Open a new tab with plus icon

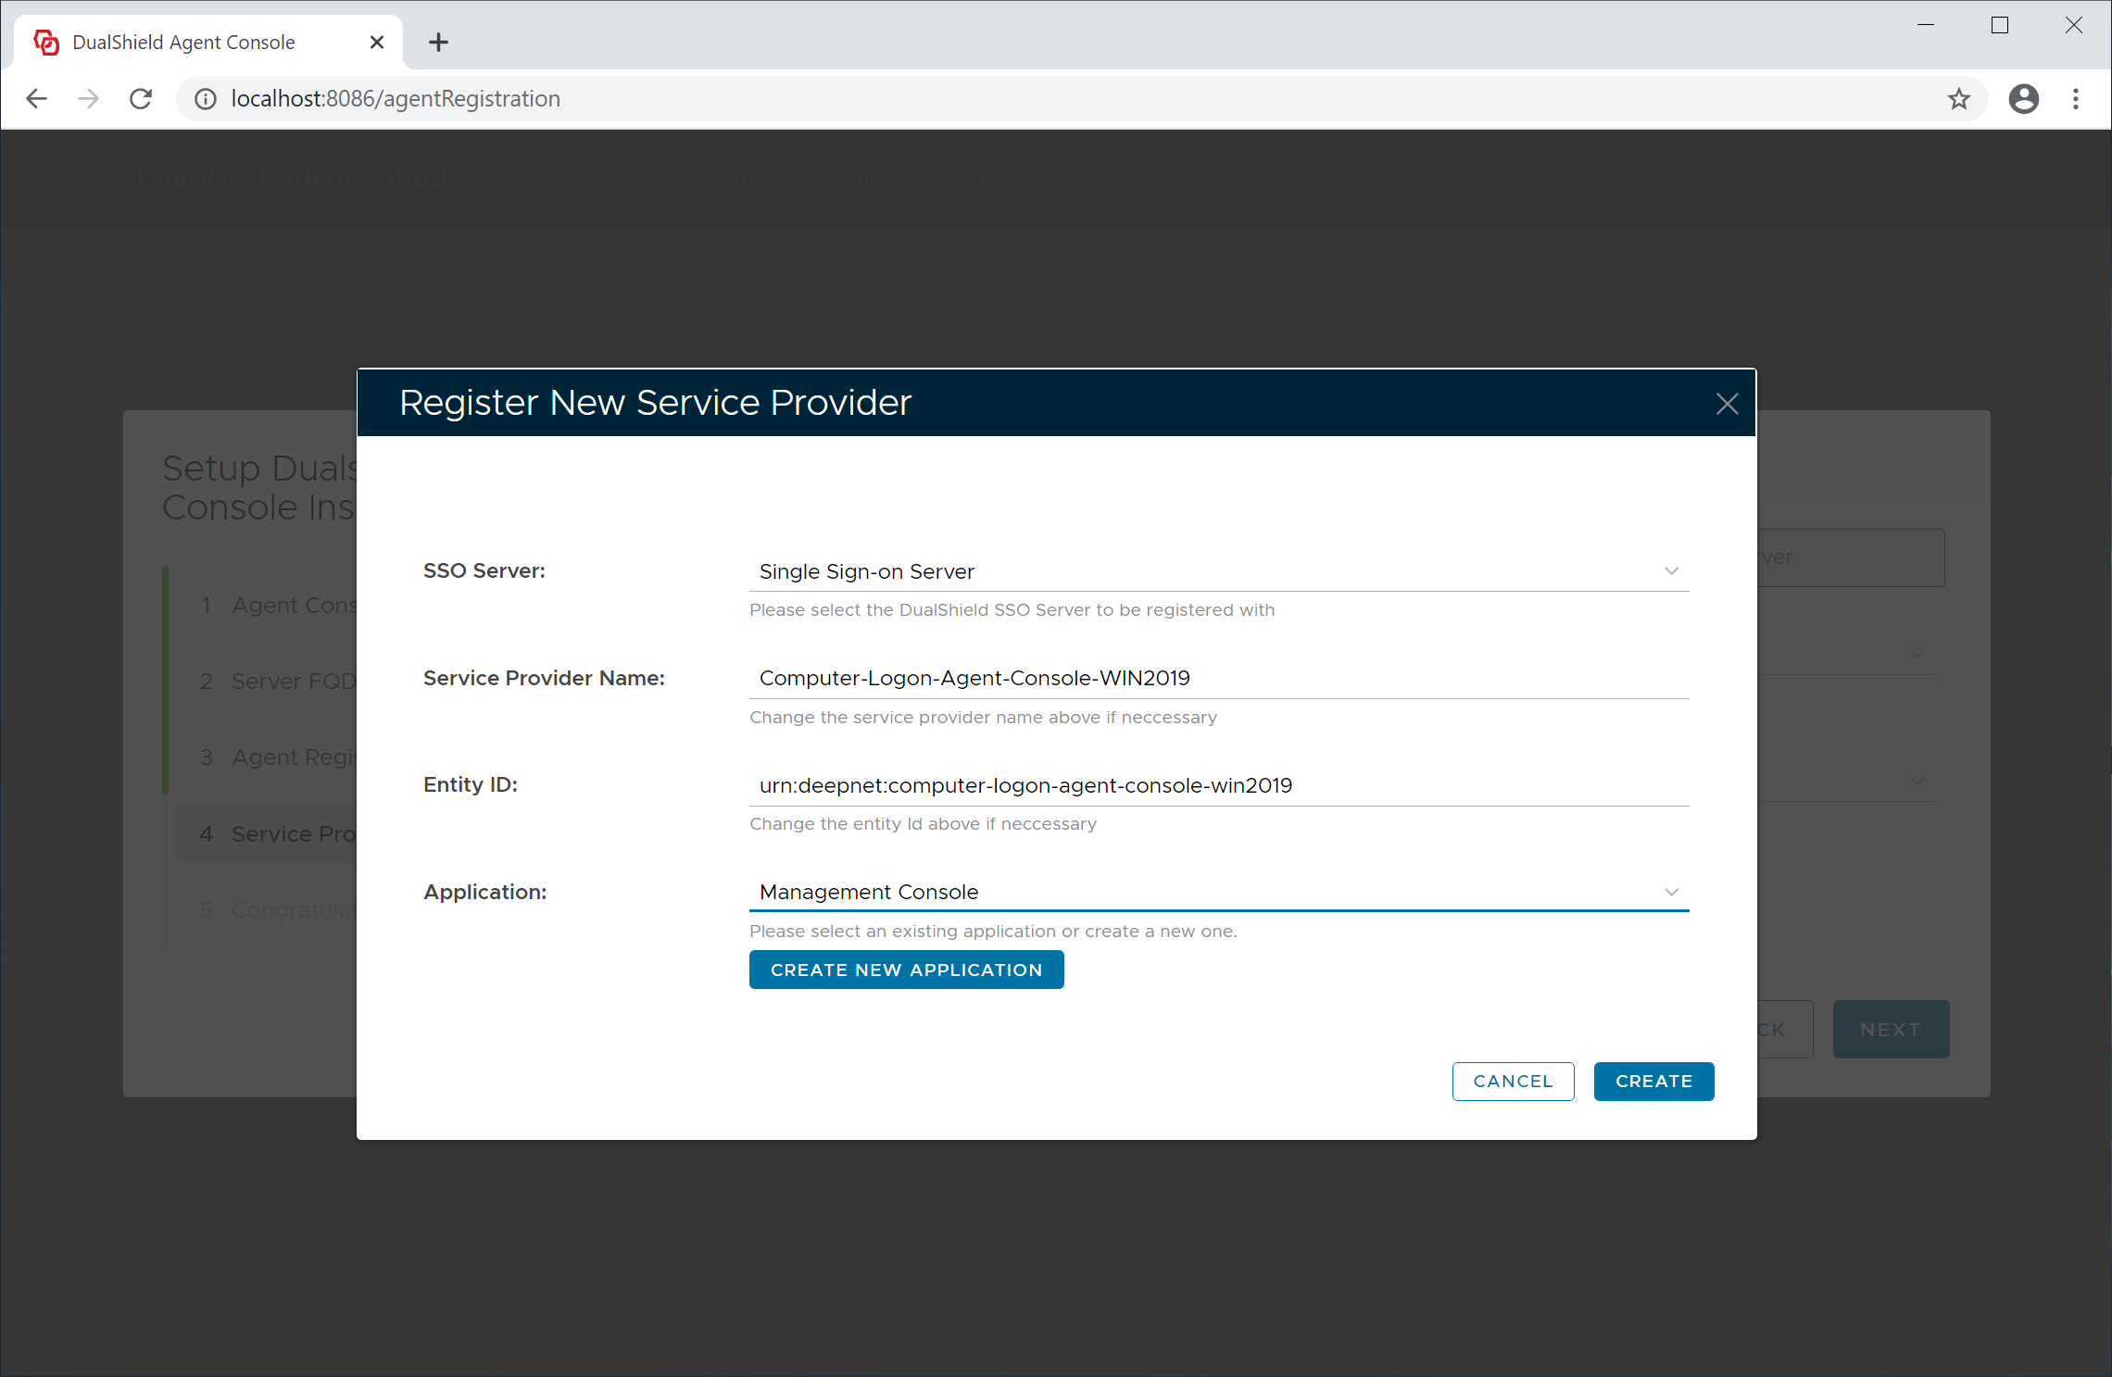[x=438, y=43]
